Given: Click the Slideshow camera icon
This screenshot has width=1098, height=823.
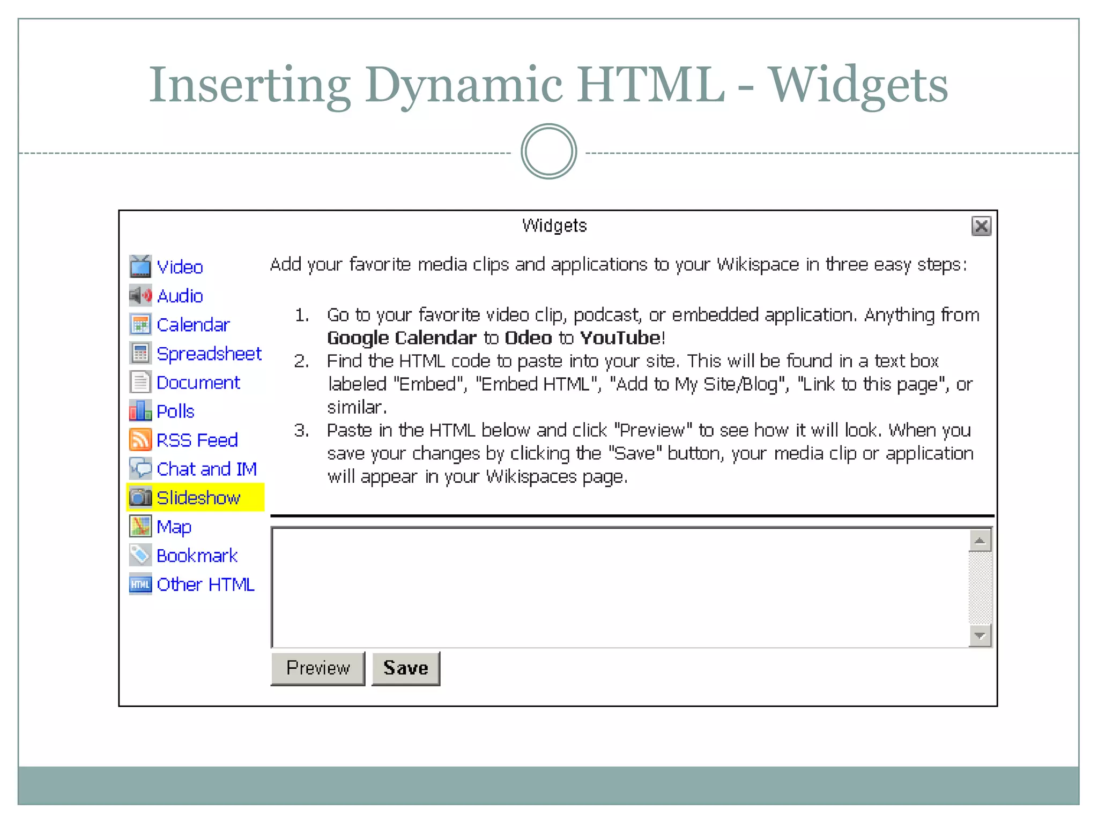Looking at the screenshot, I should pos(140,498).
